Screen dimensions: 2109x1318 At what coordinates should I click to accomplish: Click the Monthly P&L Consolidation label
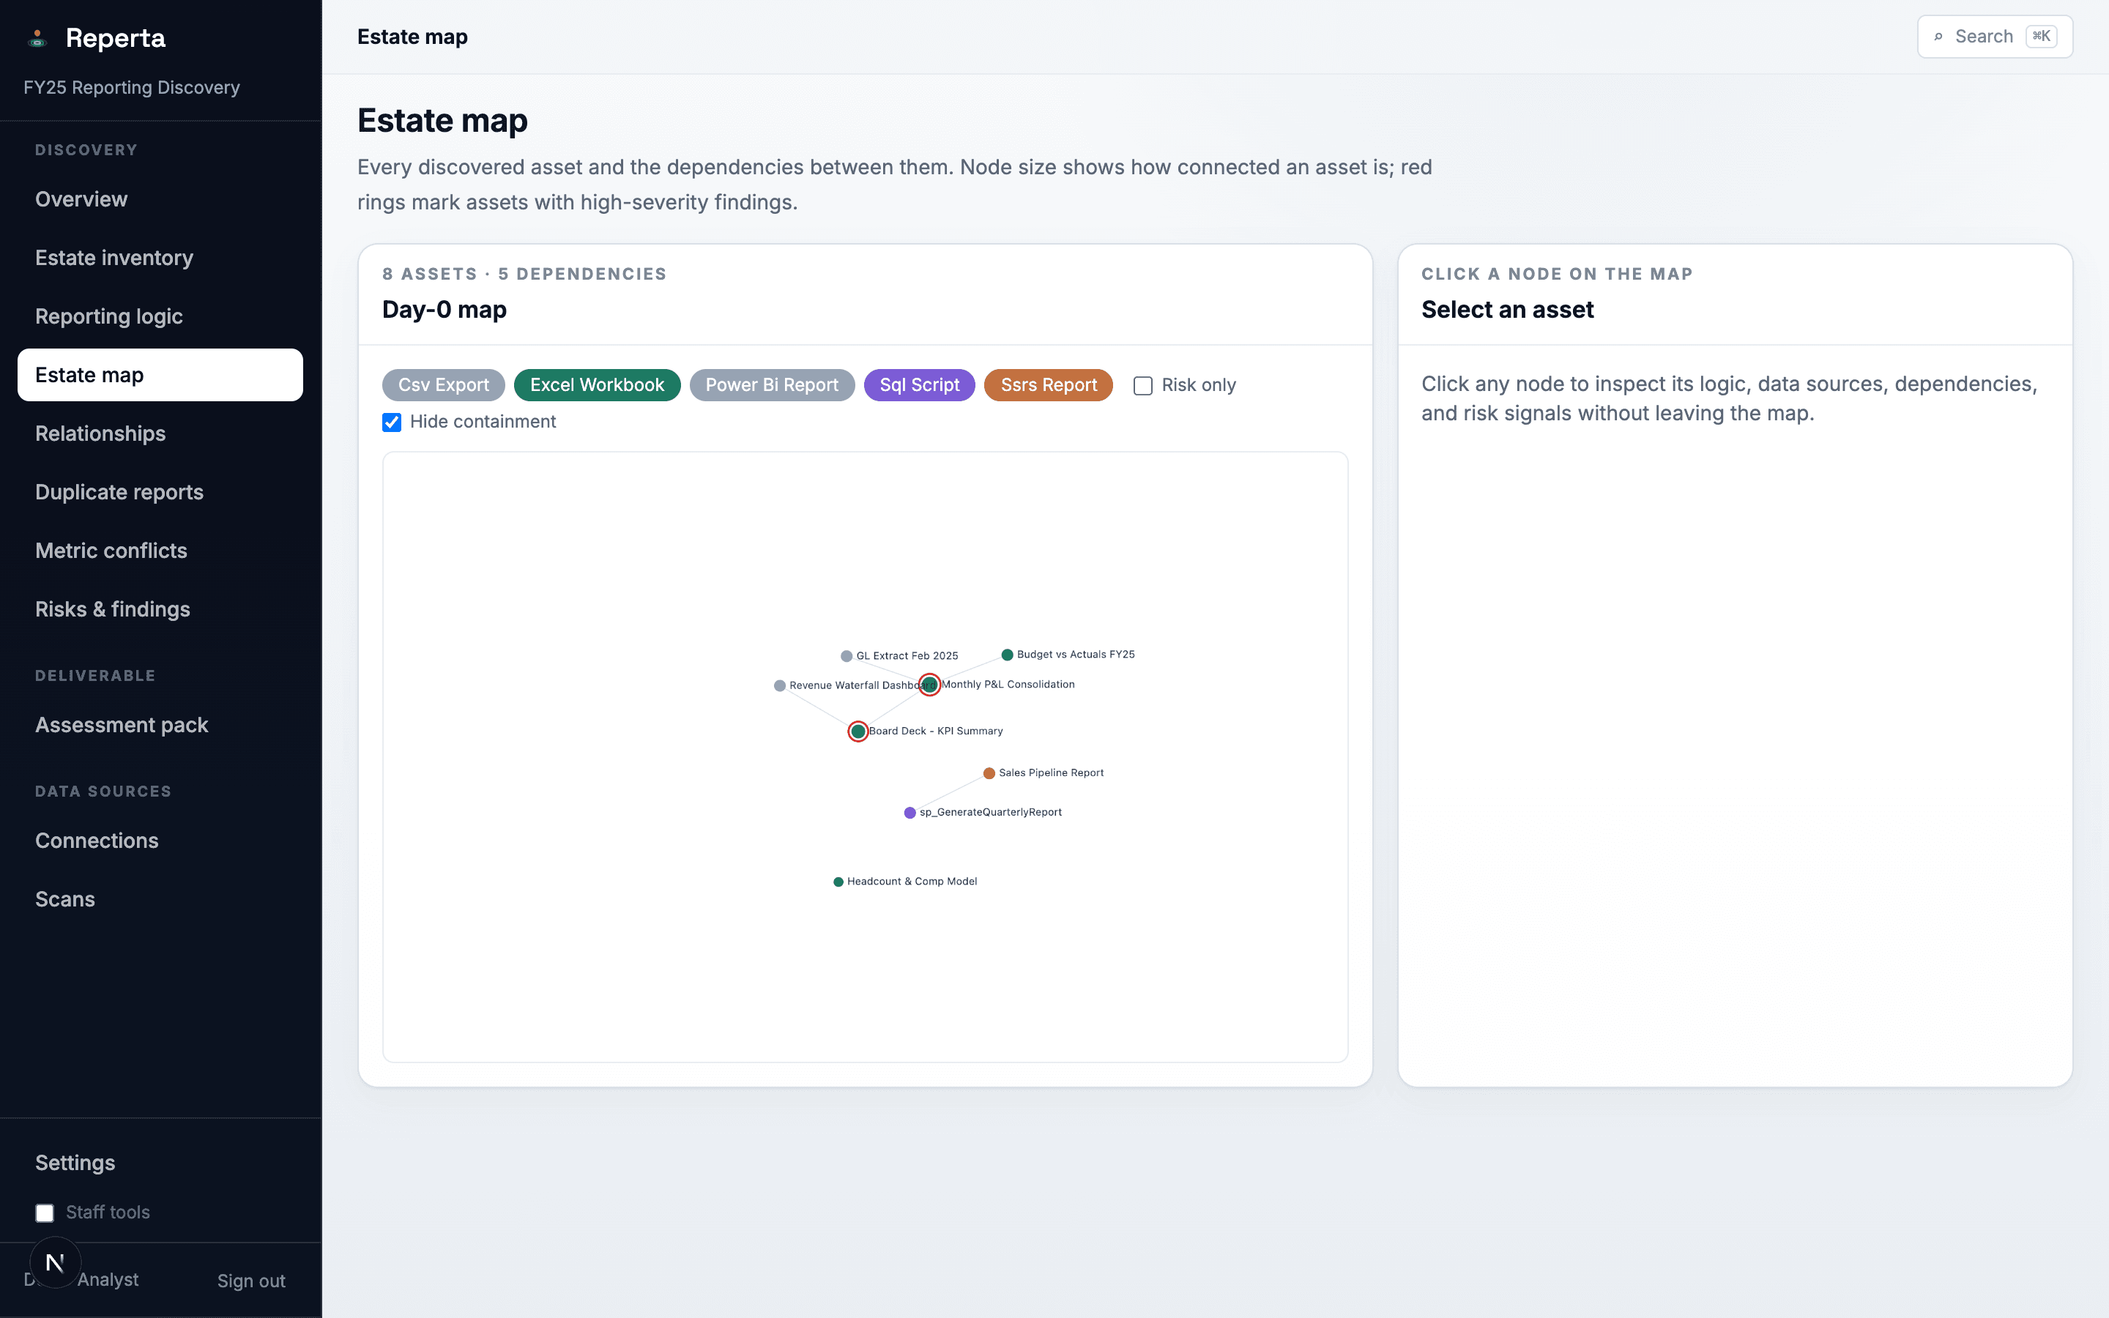[x=1008, y=685]
